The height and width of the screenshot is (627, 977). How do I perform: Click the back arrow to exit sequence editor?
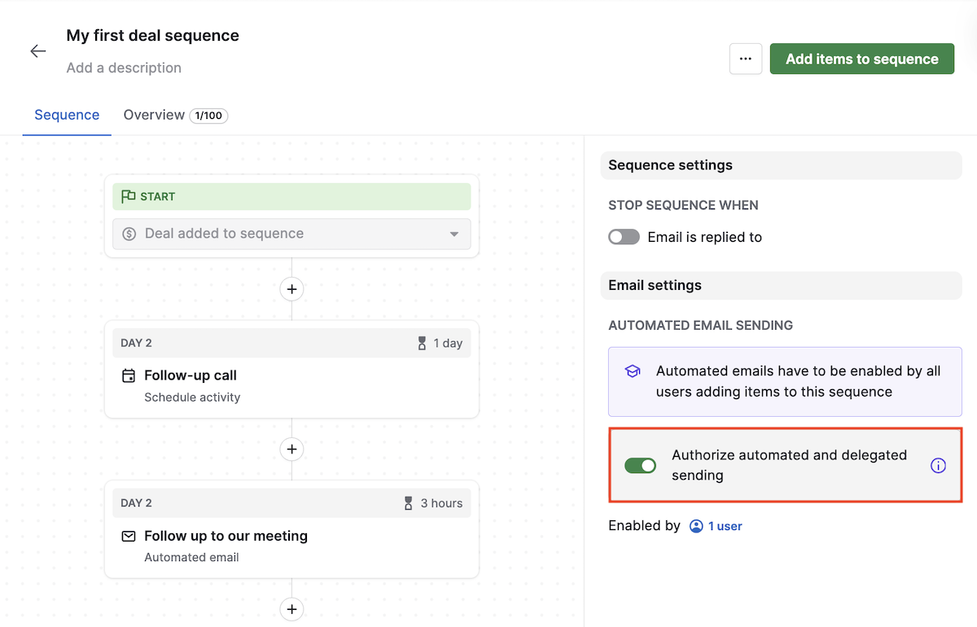tap(37, 50)
